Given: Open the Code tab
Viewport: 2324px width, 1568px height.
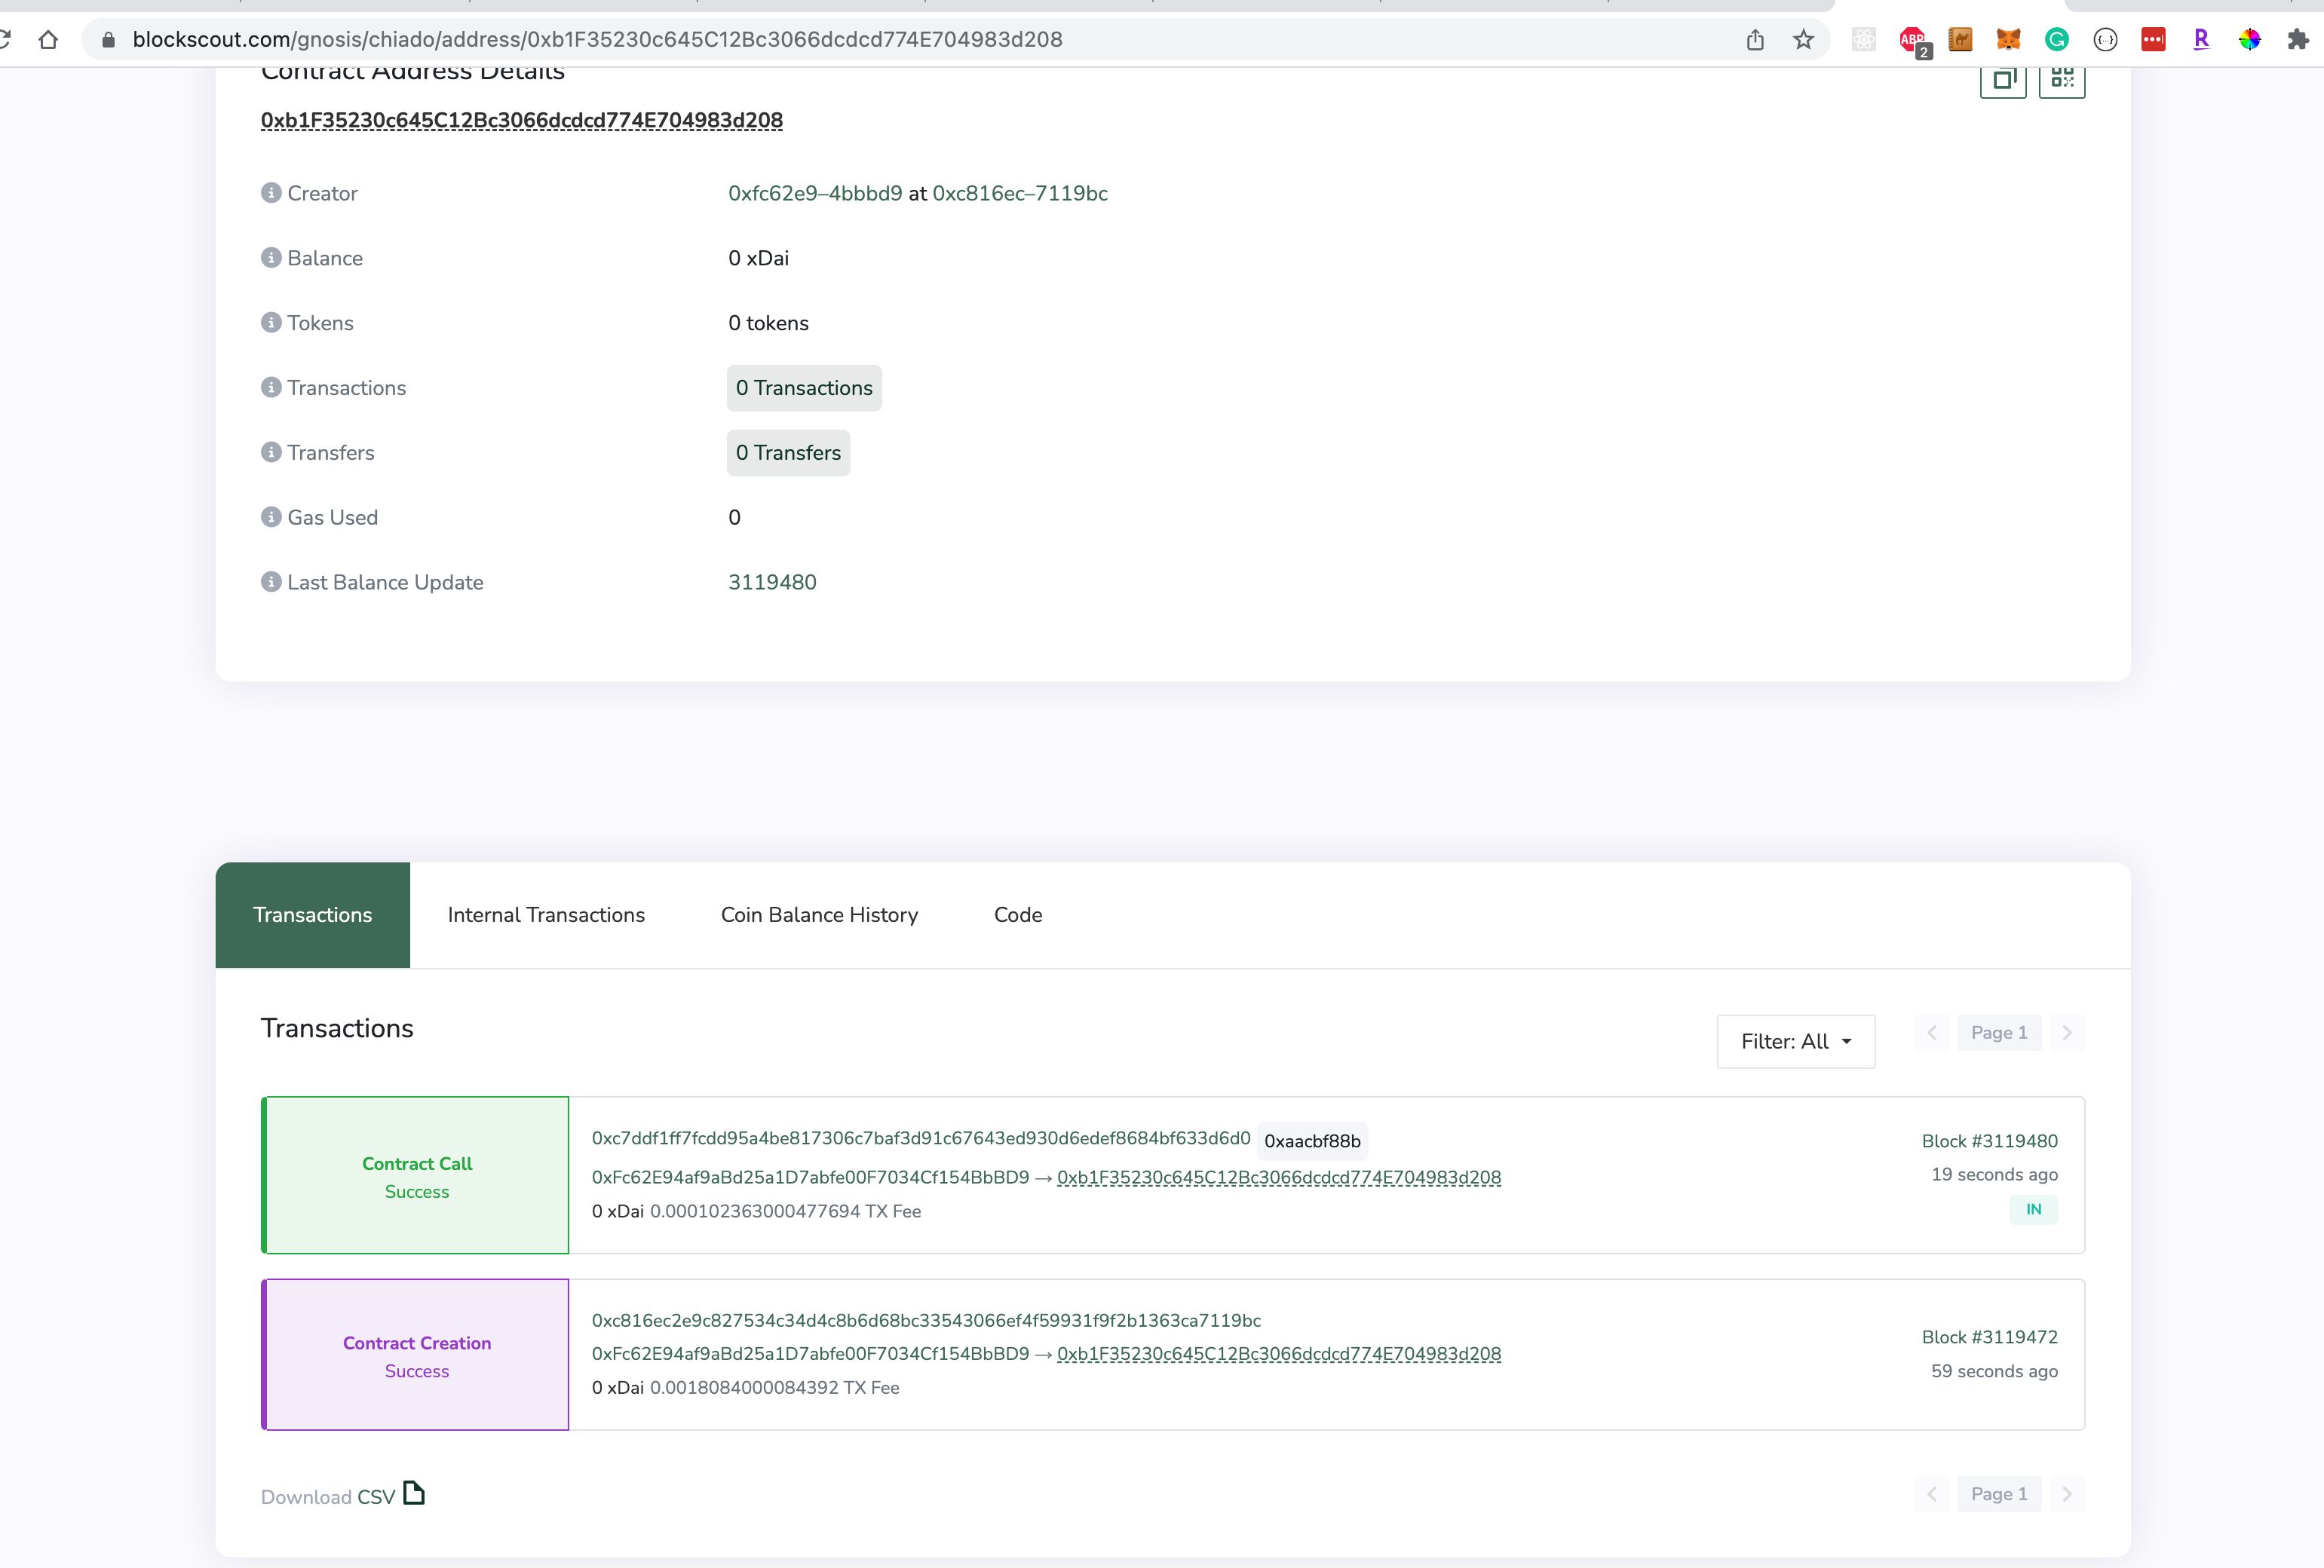Looking at the screenshot, I should click(x=1018, y=915).
